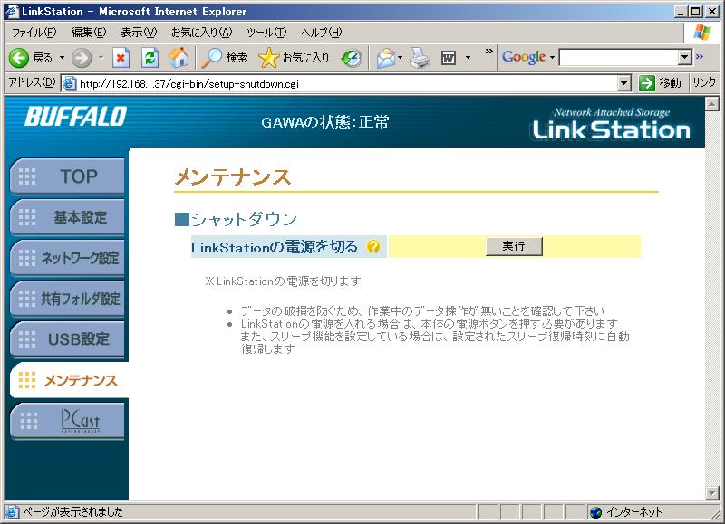725x524 pixels.
Task: Click scrollbar down arrow
Action: coord(711,493)
